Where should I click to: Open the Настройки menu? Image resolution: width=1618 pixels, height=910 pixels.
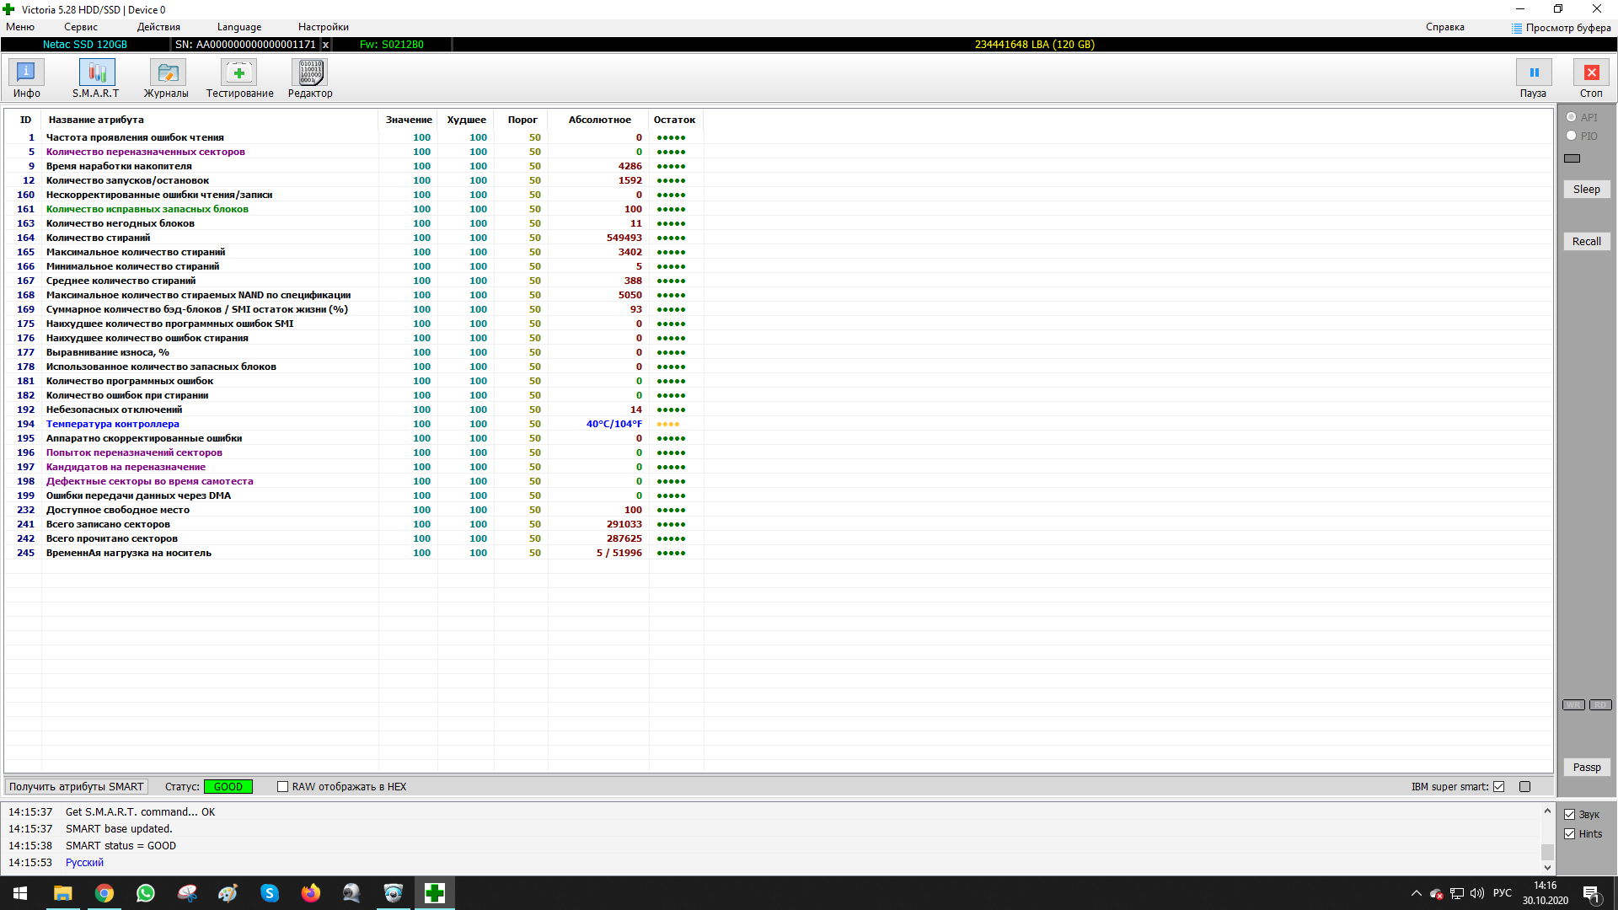(x=323, y=27)
